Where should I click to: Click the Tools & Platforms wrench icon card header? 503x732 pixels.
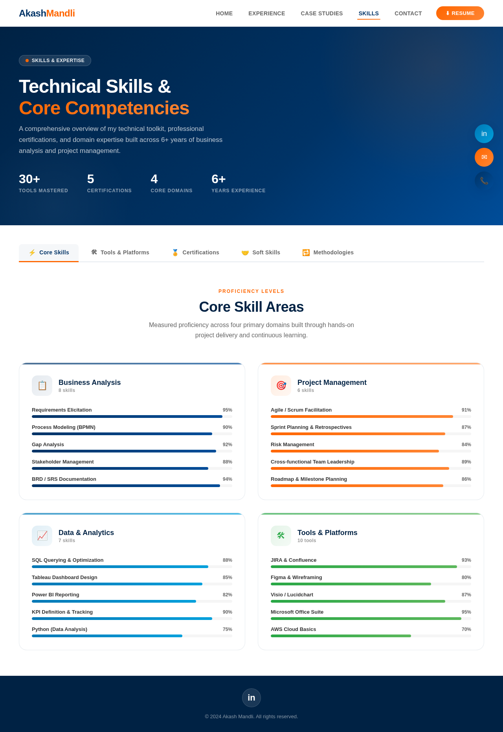281,536
